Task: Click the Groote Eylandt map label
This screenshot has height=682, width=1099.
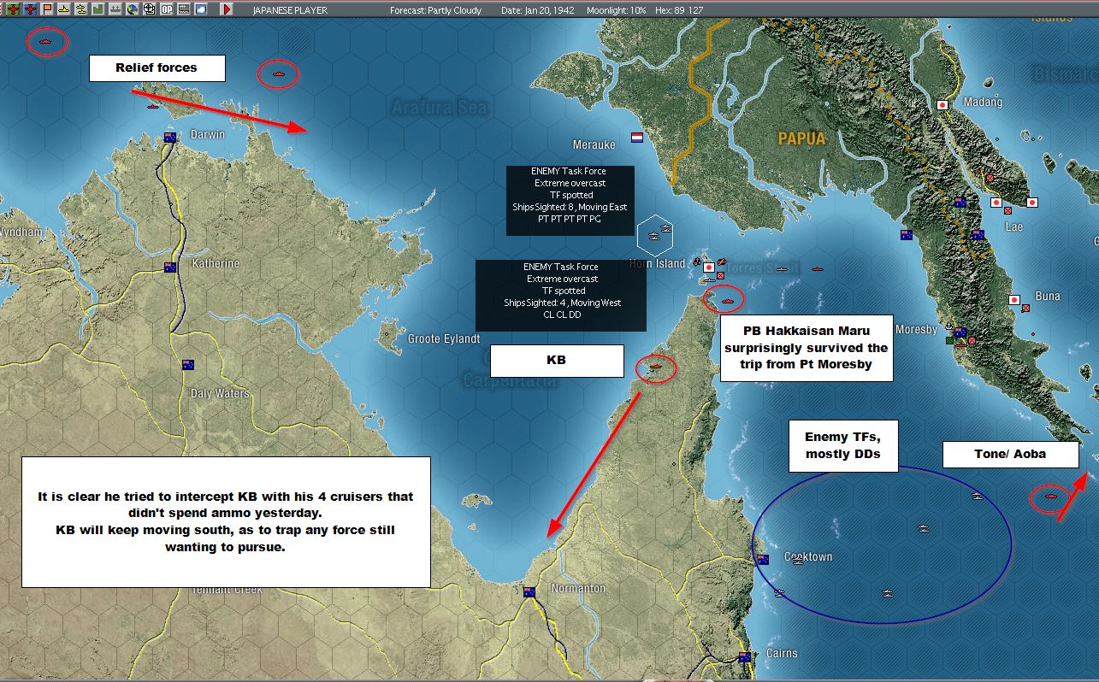Action: pos(444,339)
